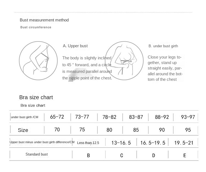Click the 'Less than 12.5' difference cell

coord(88,143)
